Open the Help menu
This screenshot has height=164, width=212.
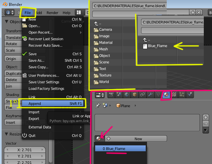click(66, 13)
